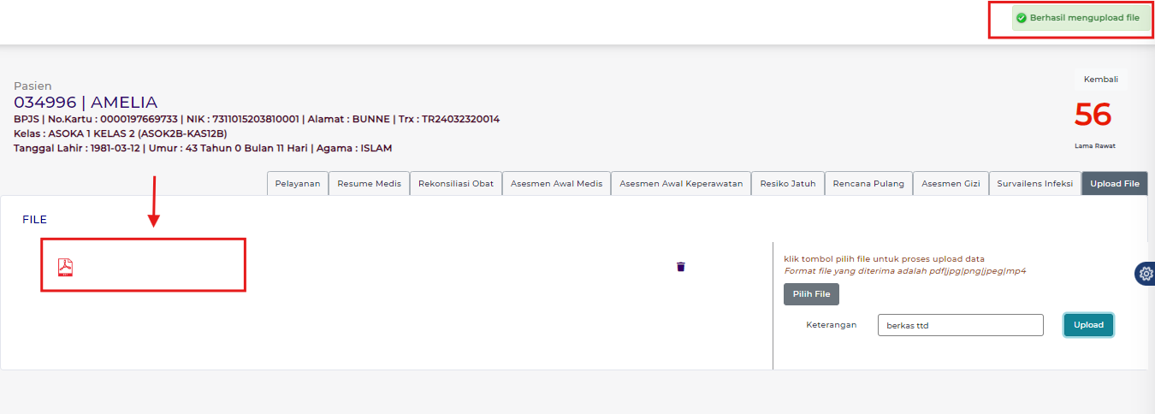
Task: Delete the uploaded file using trash icon
Action: coord(681,267)
